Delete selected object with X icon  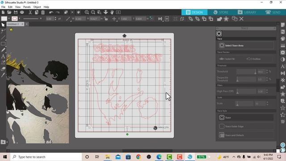pyautogui.click(x=241, y=19)
